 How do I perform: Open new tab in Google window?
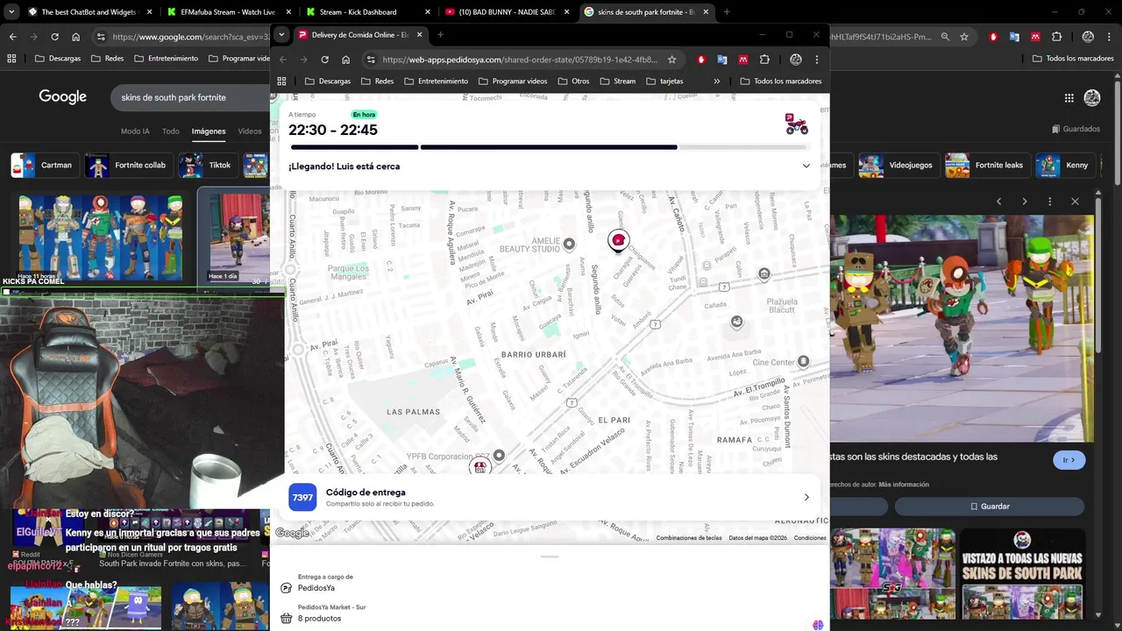tap(727, 12)
